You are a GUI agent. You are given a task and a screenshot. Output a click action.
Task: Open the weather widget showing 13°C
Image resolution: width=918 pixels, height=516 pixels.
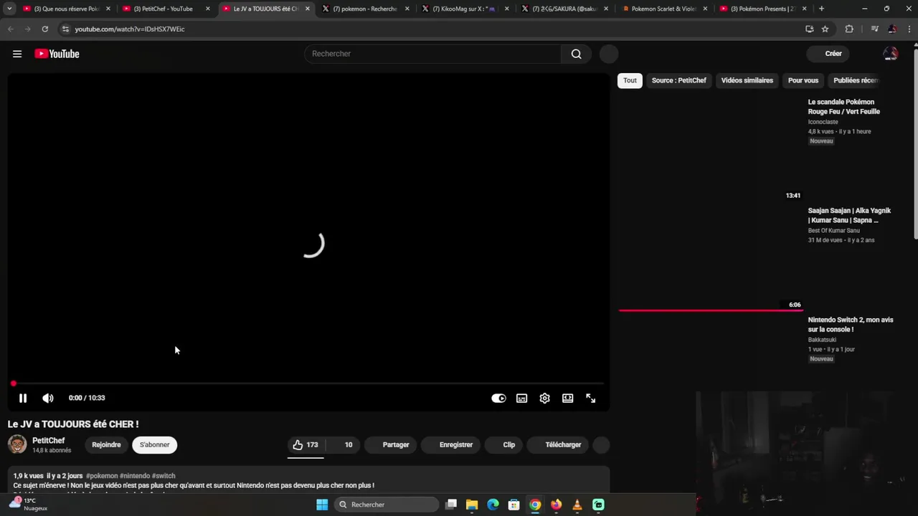pos(29,505)
